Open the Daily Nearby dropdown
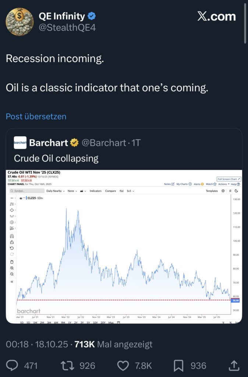The width and height of the screenshot is (248, 377). tap(55, 191)
